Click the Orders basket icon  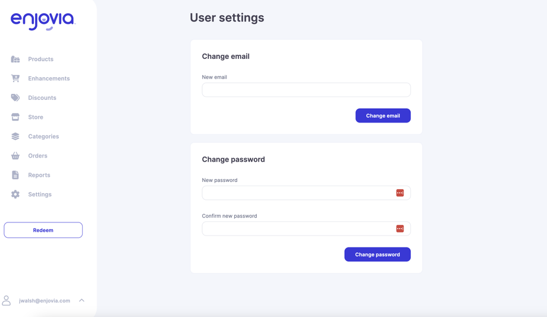15,156
